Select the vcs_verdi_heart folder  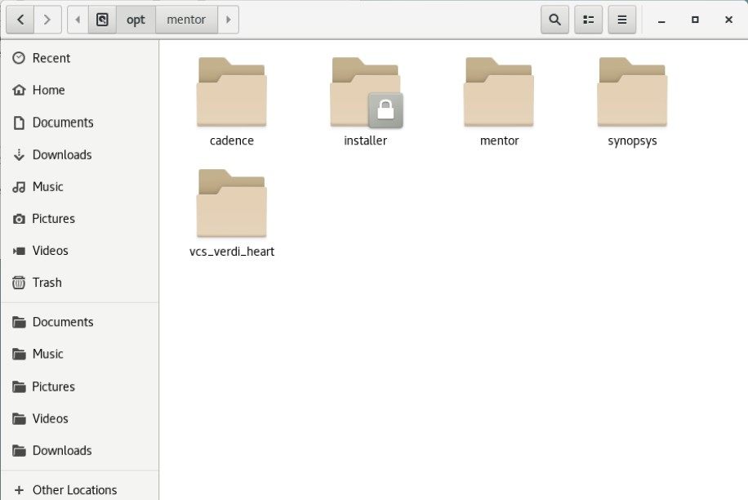coord(232,213)
